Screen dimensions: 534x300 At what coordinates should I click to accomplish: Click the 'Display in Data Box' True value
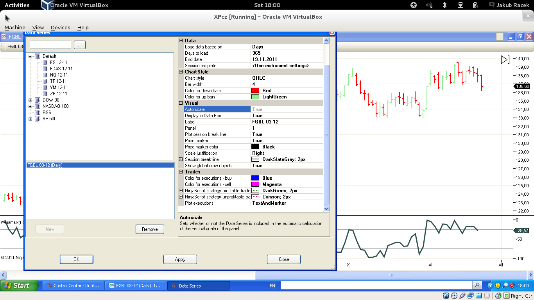coord(287,116)
